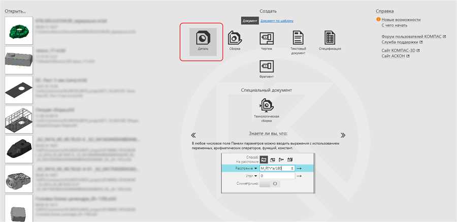Viewport: 457px width, 222px height.
Task: Create a new Спецификация document
Action: pos(330,40)
